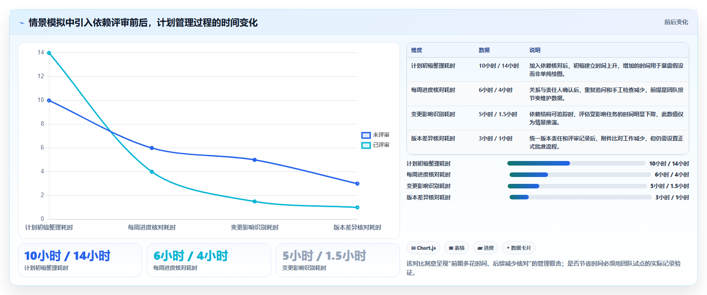Image resolution: width=707 pixels, height=295 pixels.
Task: Select table cell 每周进度核对耗时 in 维度 column
Action: 433,90
